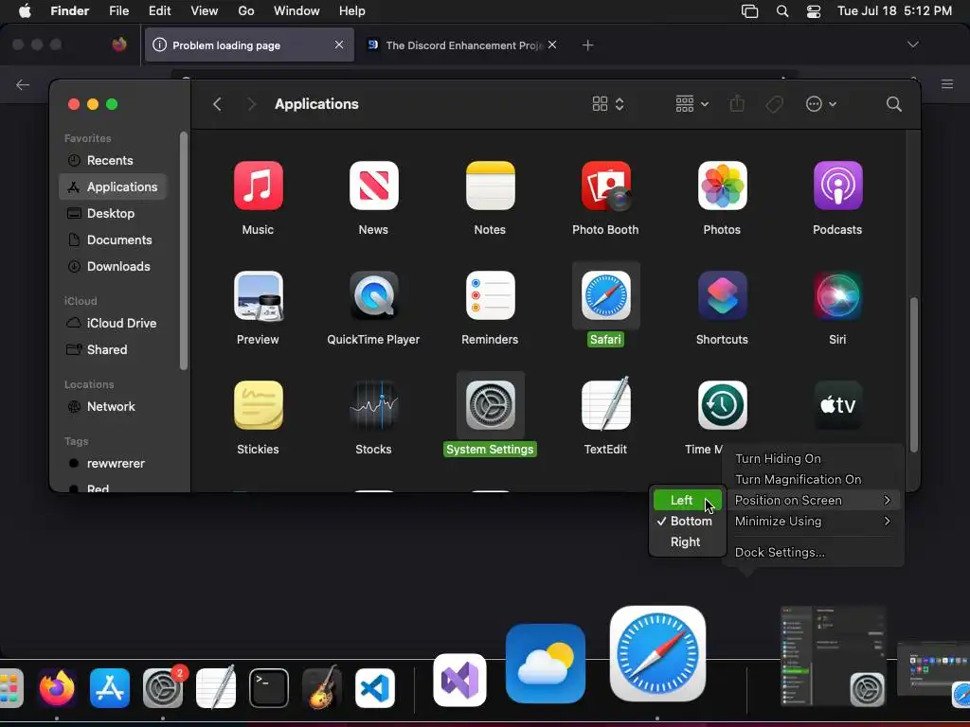Open a new Firefox tab
Viewport: 970px width, 727px height.
587,45
